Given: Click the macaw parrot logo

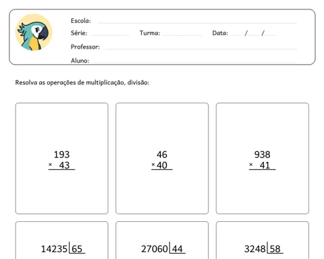Looking at the screenshot, I should [x=34, y=32].
